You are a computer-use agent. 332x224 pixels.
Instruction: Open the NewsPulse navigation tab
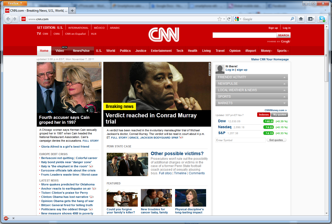tap(81, 51)
